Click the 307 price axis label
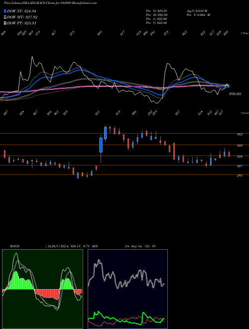The width and height of the screenshot is (249, 329). click(240, 166)
